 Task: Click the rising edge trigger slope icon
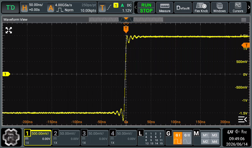[109, 7]
